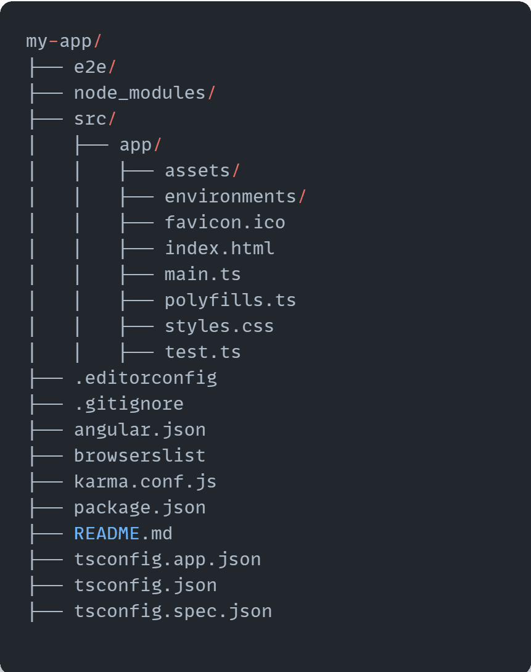The height and width of the screenshot is (672, 531).
Task: Select the main.ts file
Action: [202, 274]
